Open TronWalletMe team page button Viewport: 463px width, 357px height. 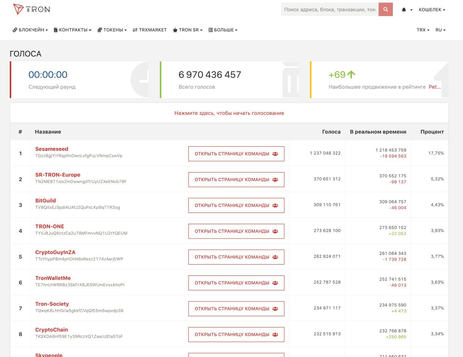[x=236, y=283]
